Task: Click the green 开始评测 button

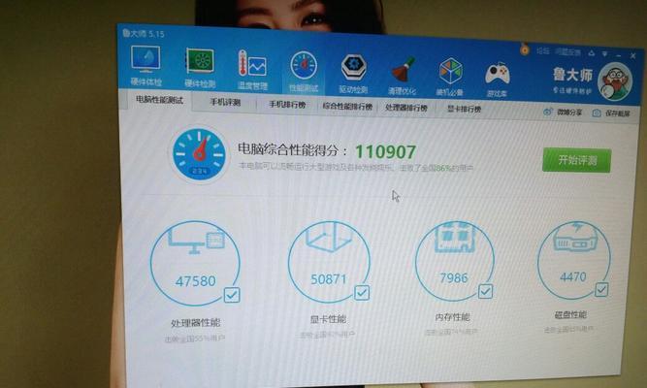Action: [x=577, y=160]
